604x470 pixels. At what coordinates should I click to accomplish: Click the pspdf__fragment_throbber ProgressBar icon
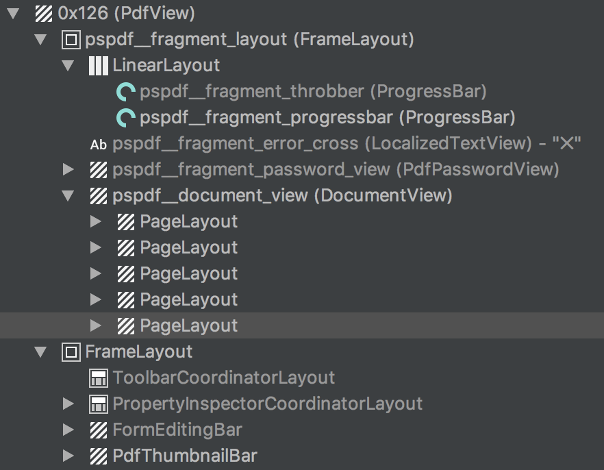[x=126, y=92]
